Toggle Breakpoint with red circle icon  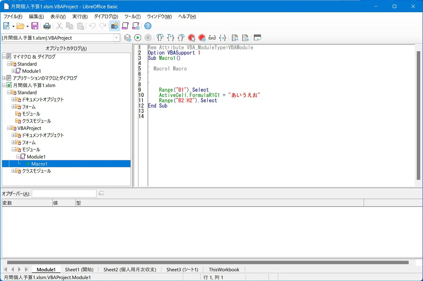(192, 38)
